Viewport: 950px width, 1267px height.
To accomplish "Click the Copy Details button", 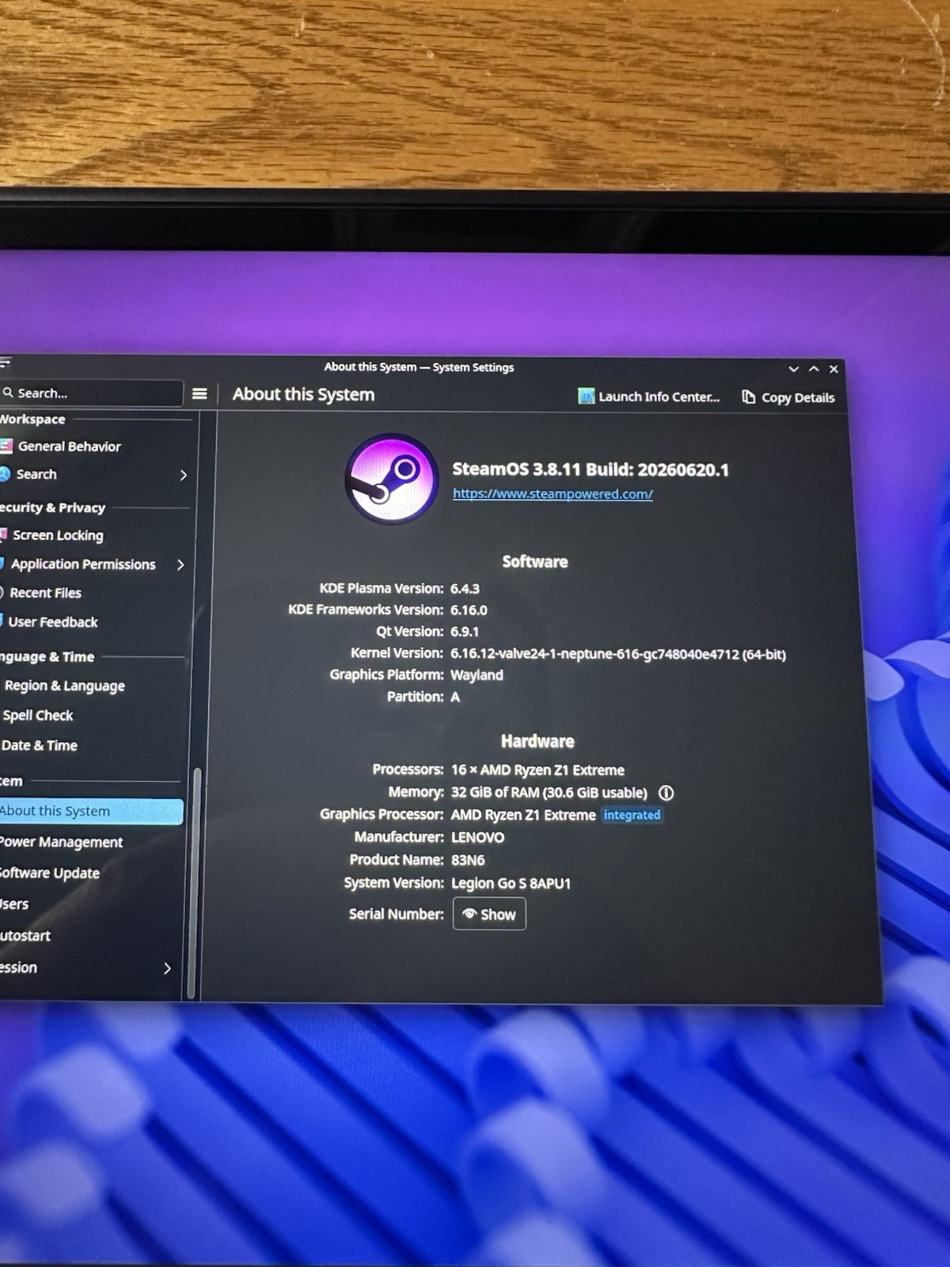I will (788, 398).
